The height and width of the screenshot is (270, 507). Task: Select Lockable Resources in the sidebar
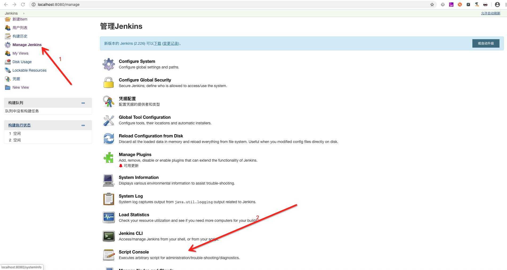click(30, 70)
